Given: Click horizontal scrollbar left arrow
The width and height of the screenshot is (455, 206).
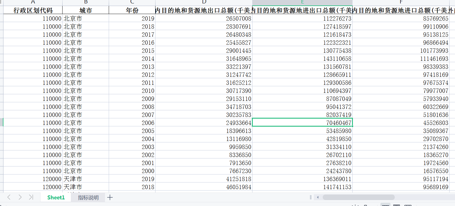Looking at the screenshot, I should [x=318, y=197].
